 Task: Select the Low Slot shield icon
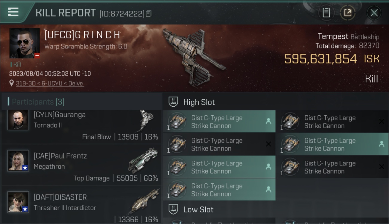pos(173,209)
